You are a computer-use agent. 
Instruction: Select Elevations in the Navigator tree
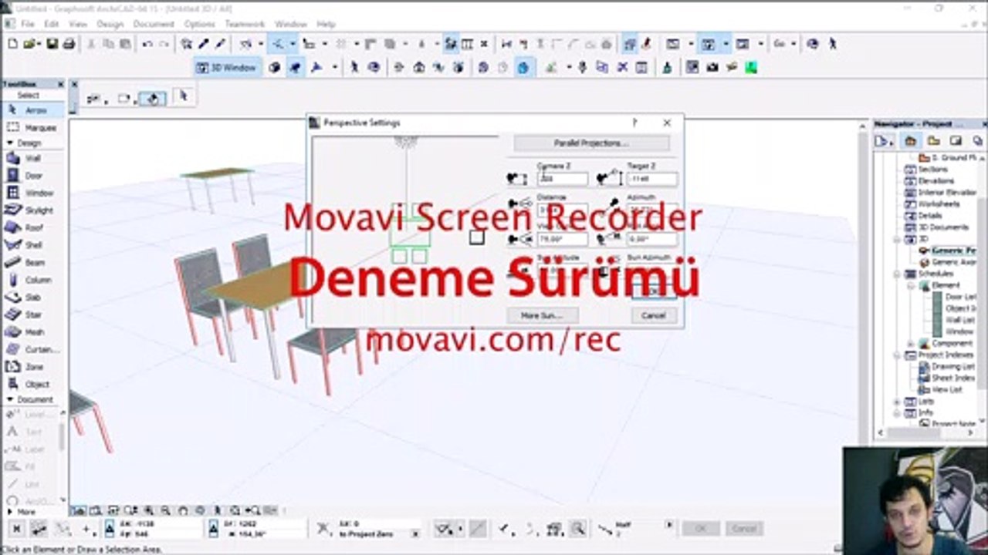pyautogui.click(x=936, y=181)
